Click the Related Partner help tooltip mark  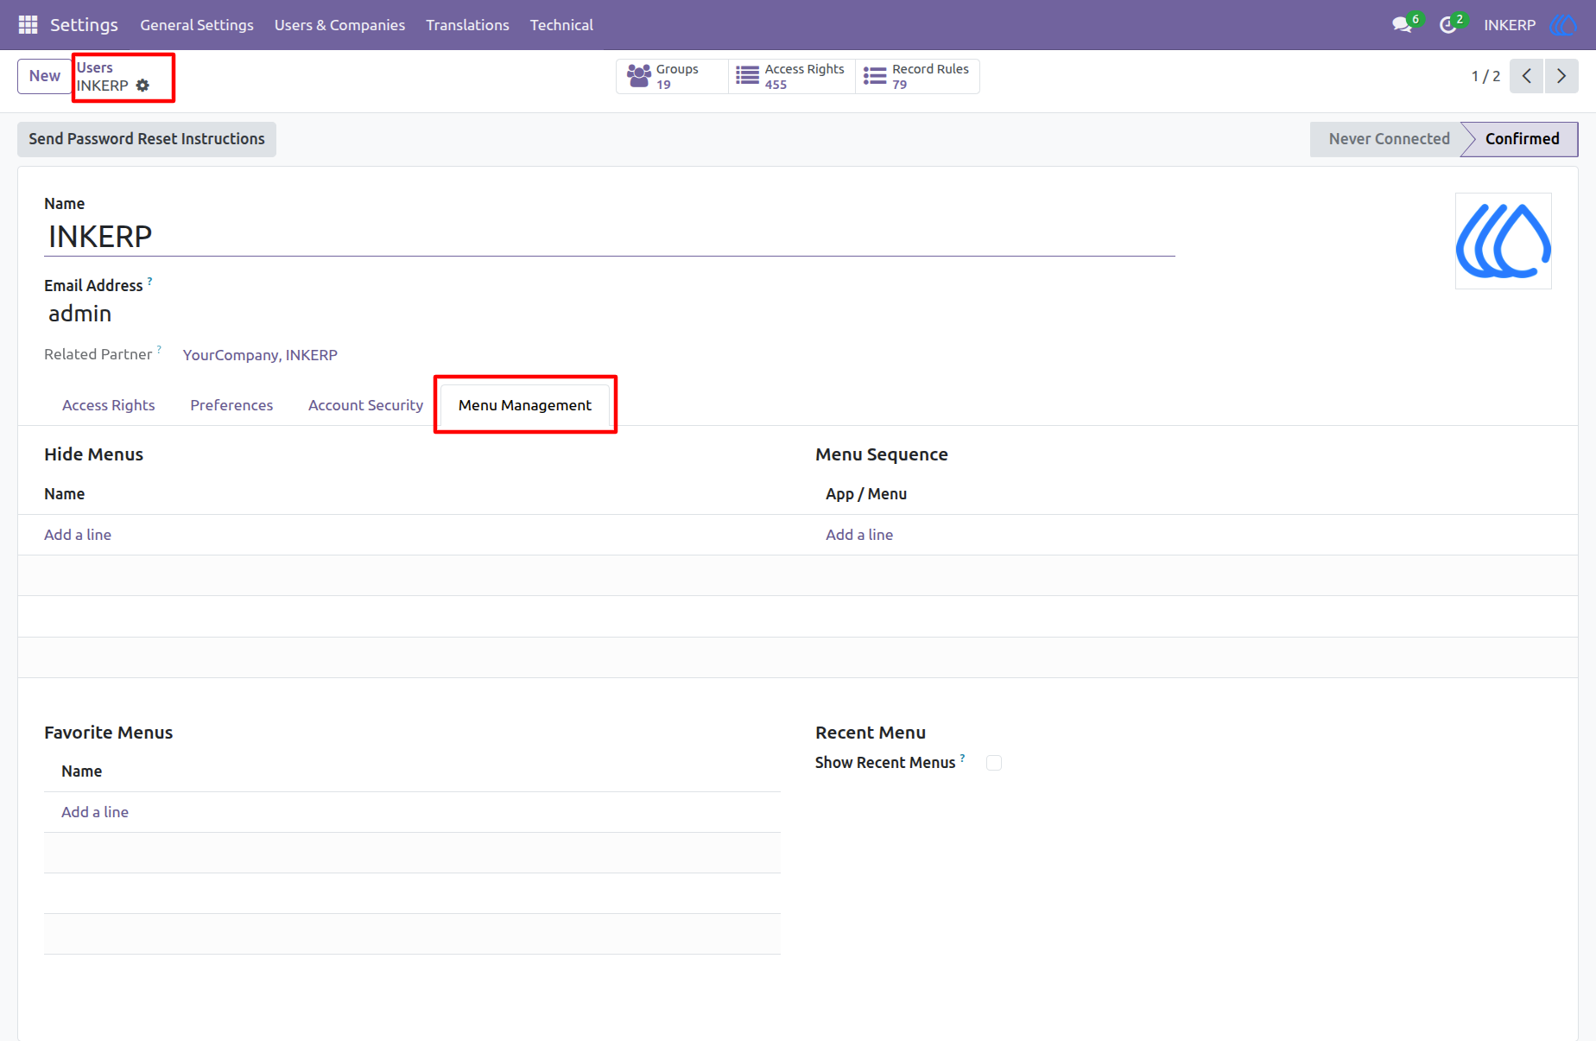pos(159,349)
